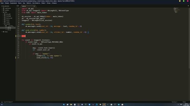Click the minimap code preview
This screenshot has height=106, width=190.
pos(177,10)
